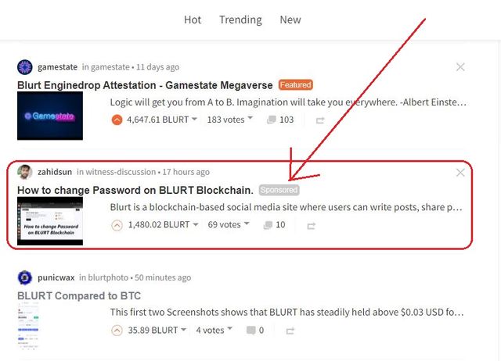The width and height of the screenshot is (501, 361).
Task: Open comments on zahidsun's post
Action: tap(275, 225)
